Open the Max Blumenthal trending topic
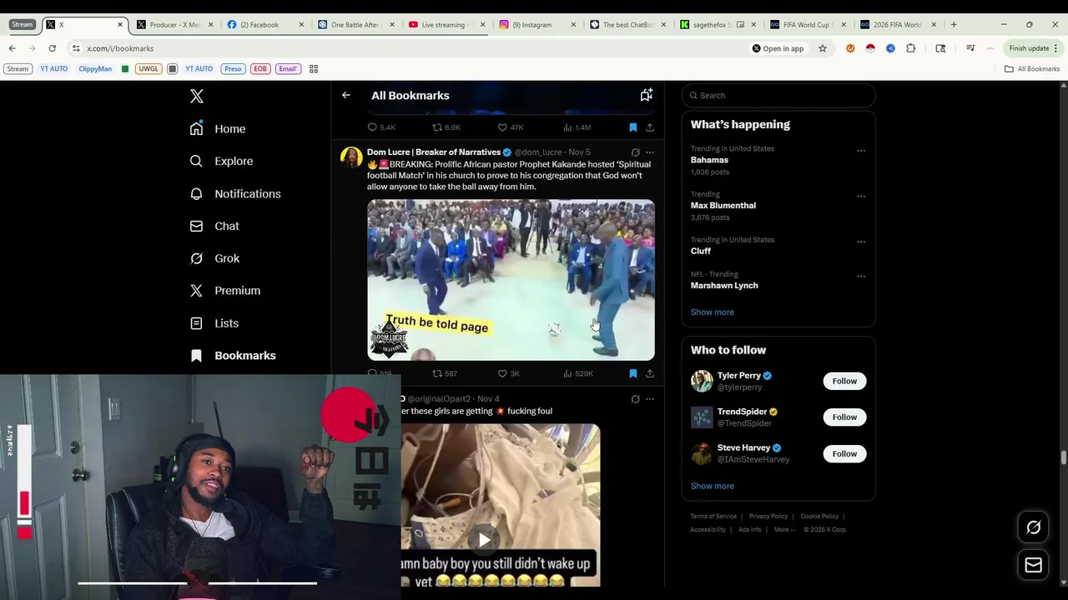 click(723, 205)
